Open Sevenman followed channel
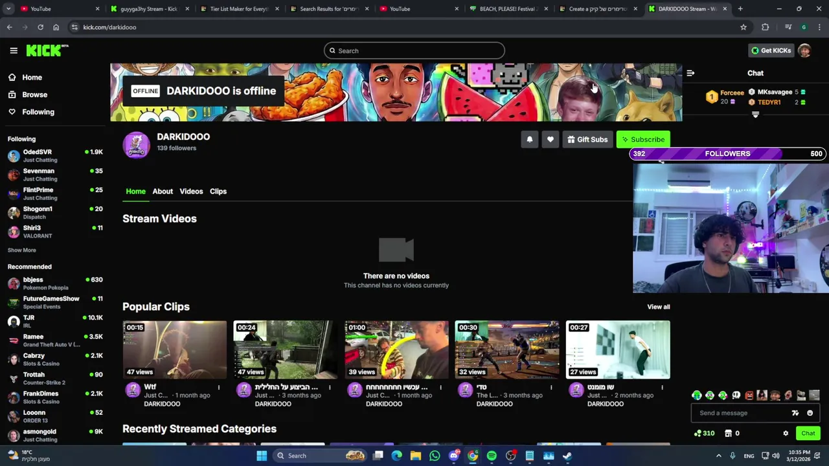This screenshot has height=466, width=829. 55,175
